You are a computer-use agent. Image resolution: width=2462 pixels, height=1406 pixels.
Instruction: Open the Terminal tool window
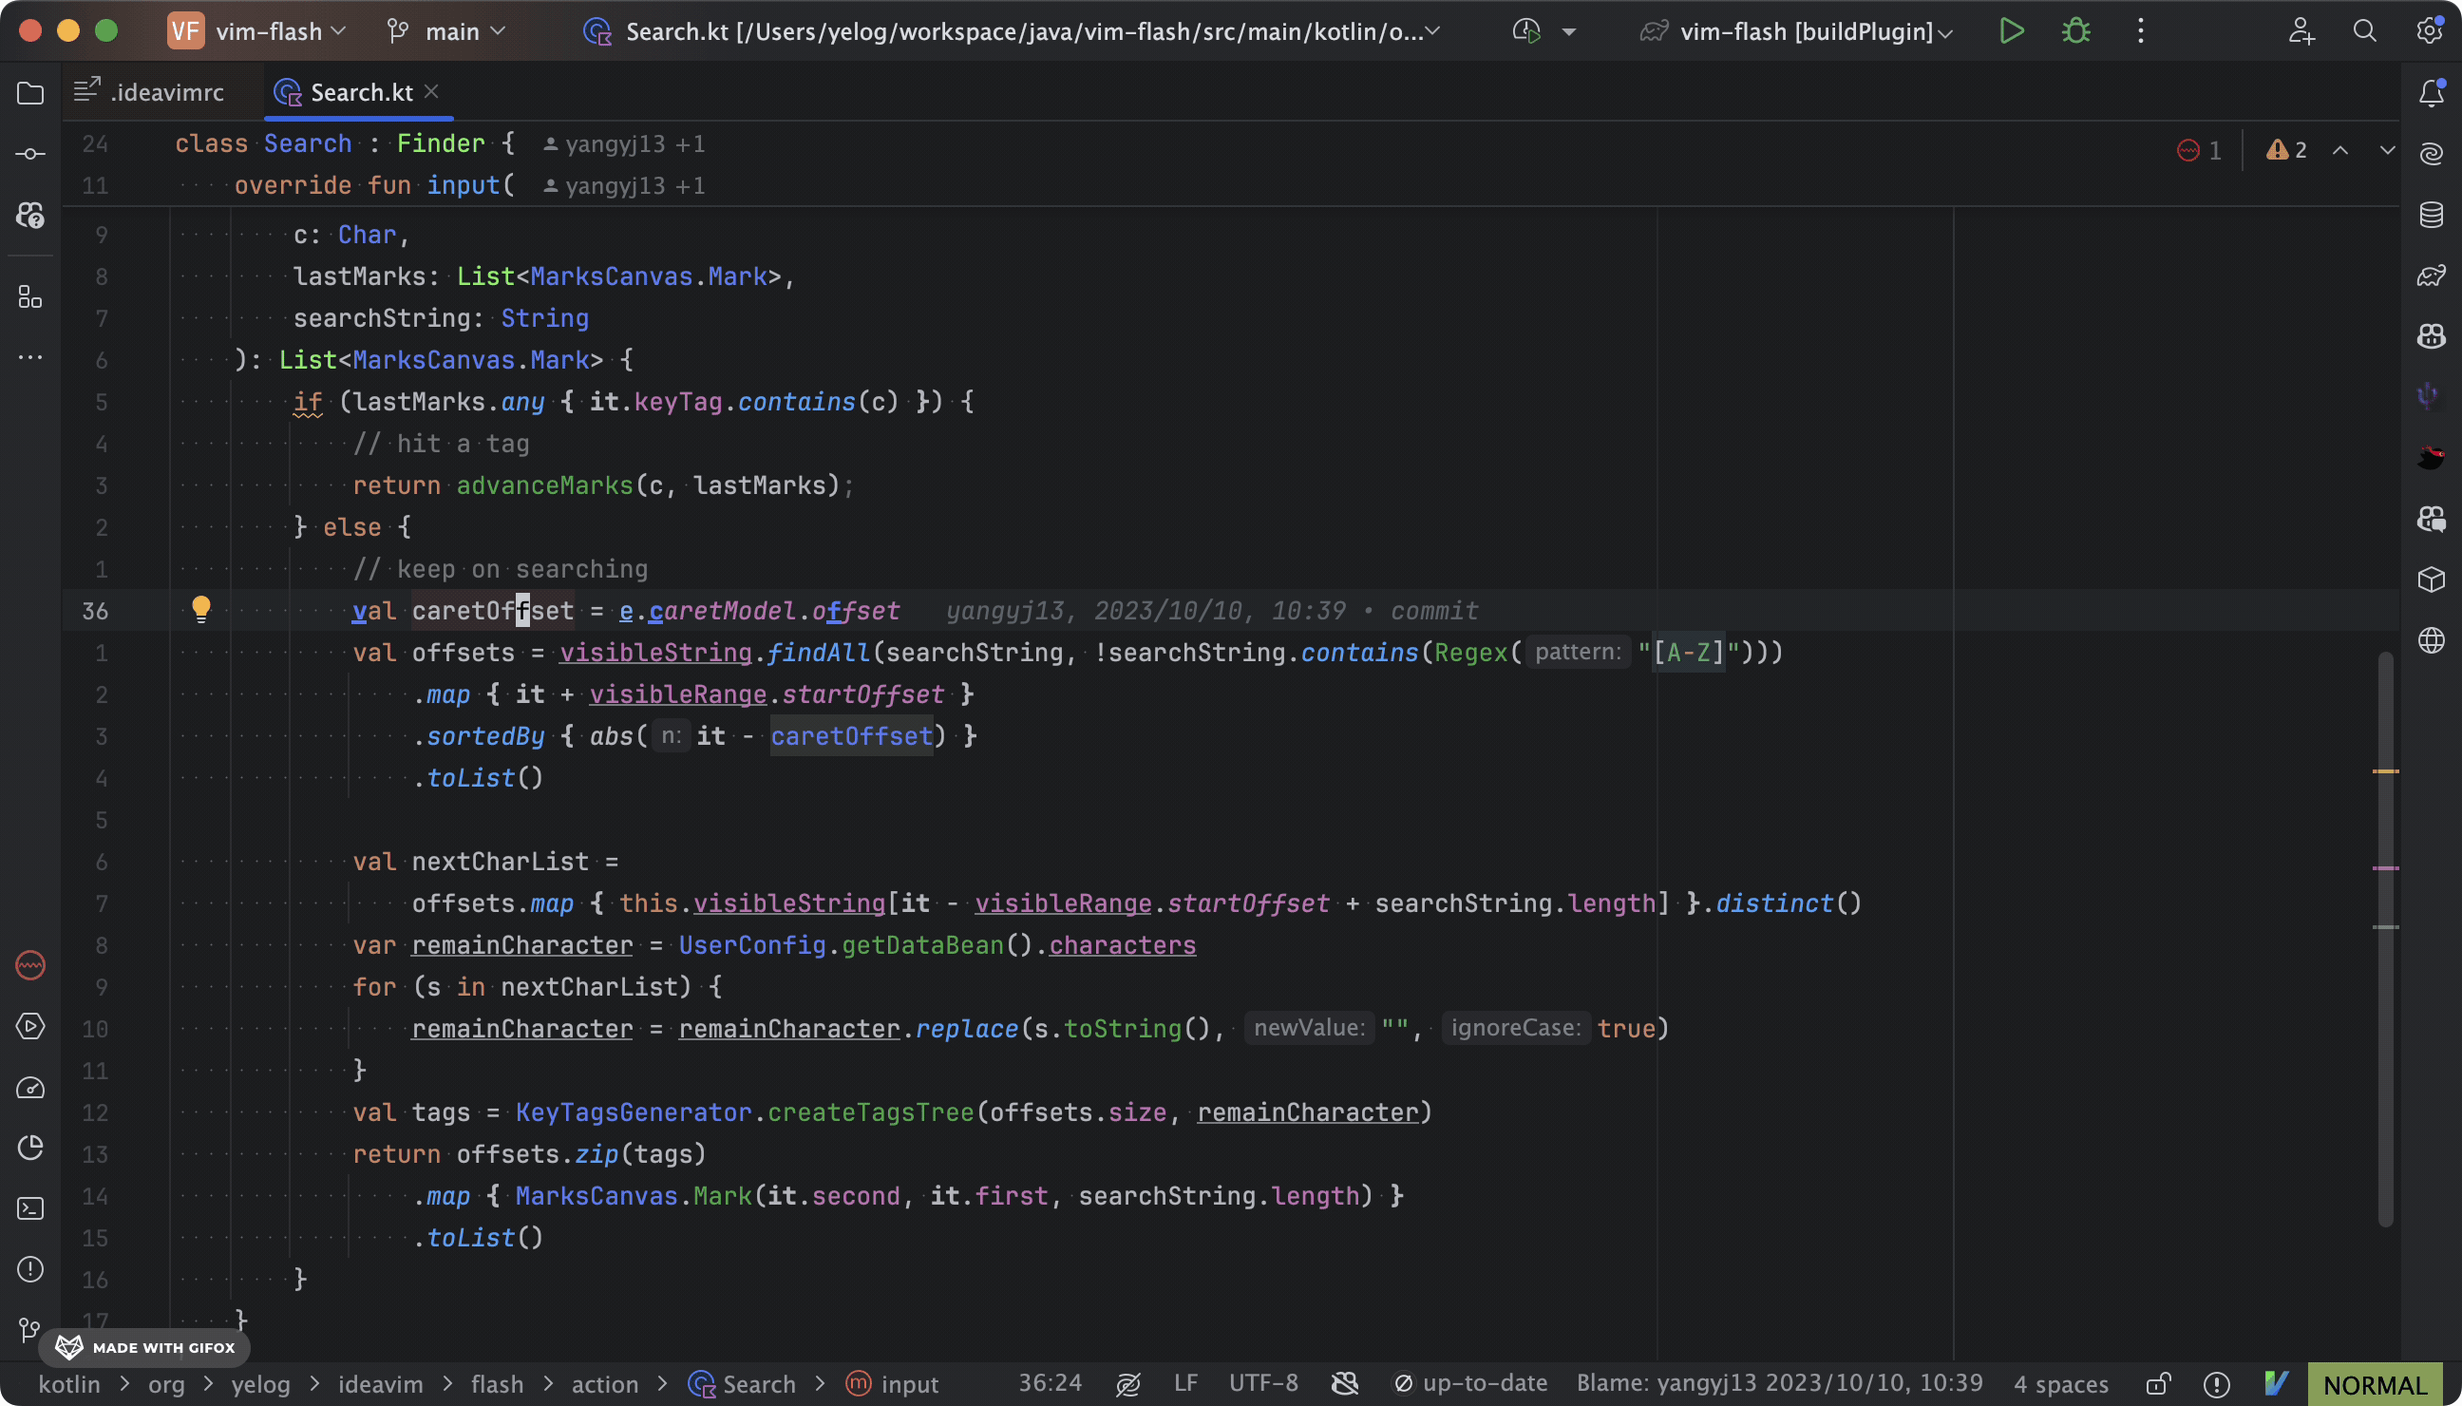30,1208
